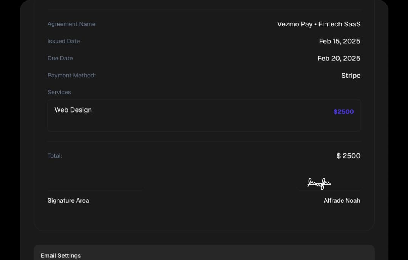
Task: Select the Feb 15, 2025 issued date
Action: pyautogui.click(x=339, y=41)
